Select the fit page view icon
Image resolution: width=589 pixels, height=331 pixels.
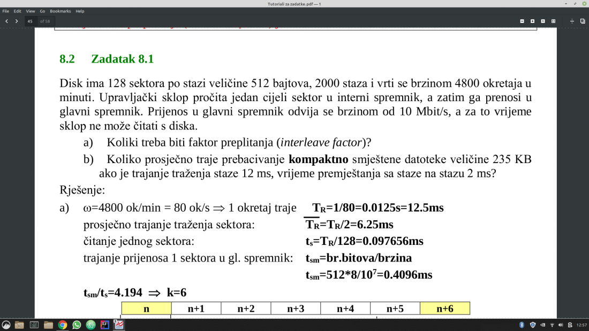543,21
